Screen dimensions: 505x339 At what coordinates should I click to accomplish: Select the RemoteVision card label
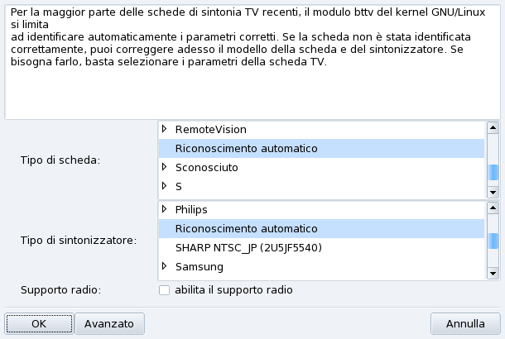point(211,130)
